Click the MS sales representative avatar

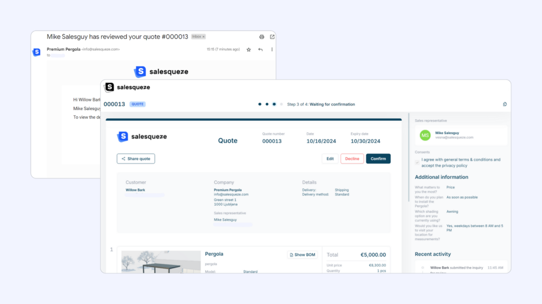(425, 135)
